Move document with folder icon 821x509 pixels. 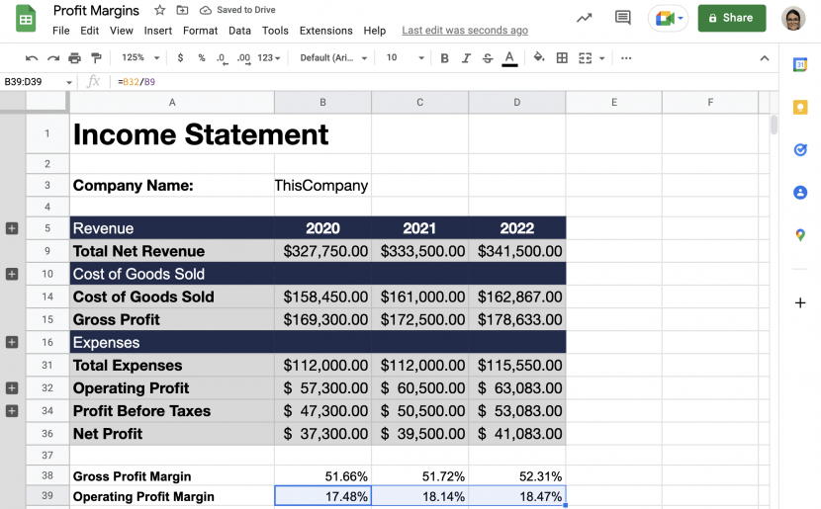[x=182, y=10]
